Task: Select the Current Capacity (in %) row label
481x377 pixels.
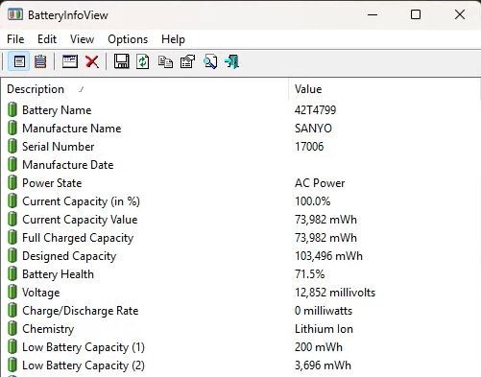Action: tap(81, 201)
